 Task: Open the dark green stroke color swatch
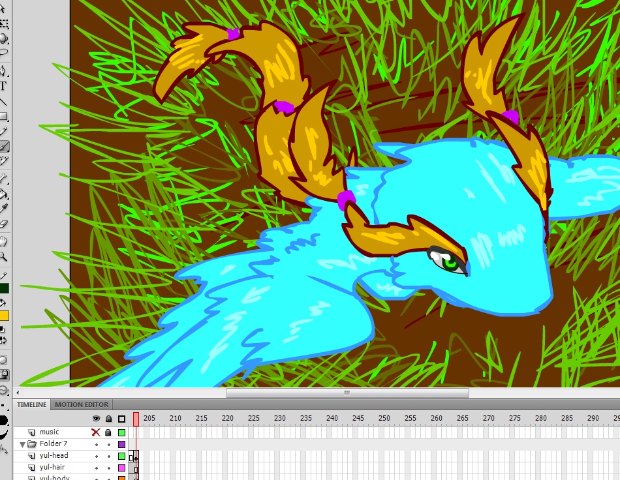[x=4, y=288]
